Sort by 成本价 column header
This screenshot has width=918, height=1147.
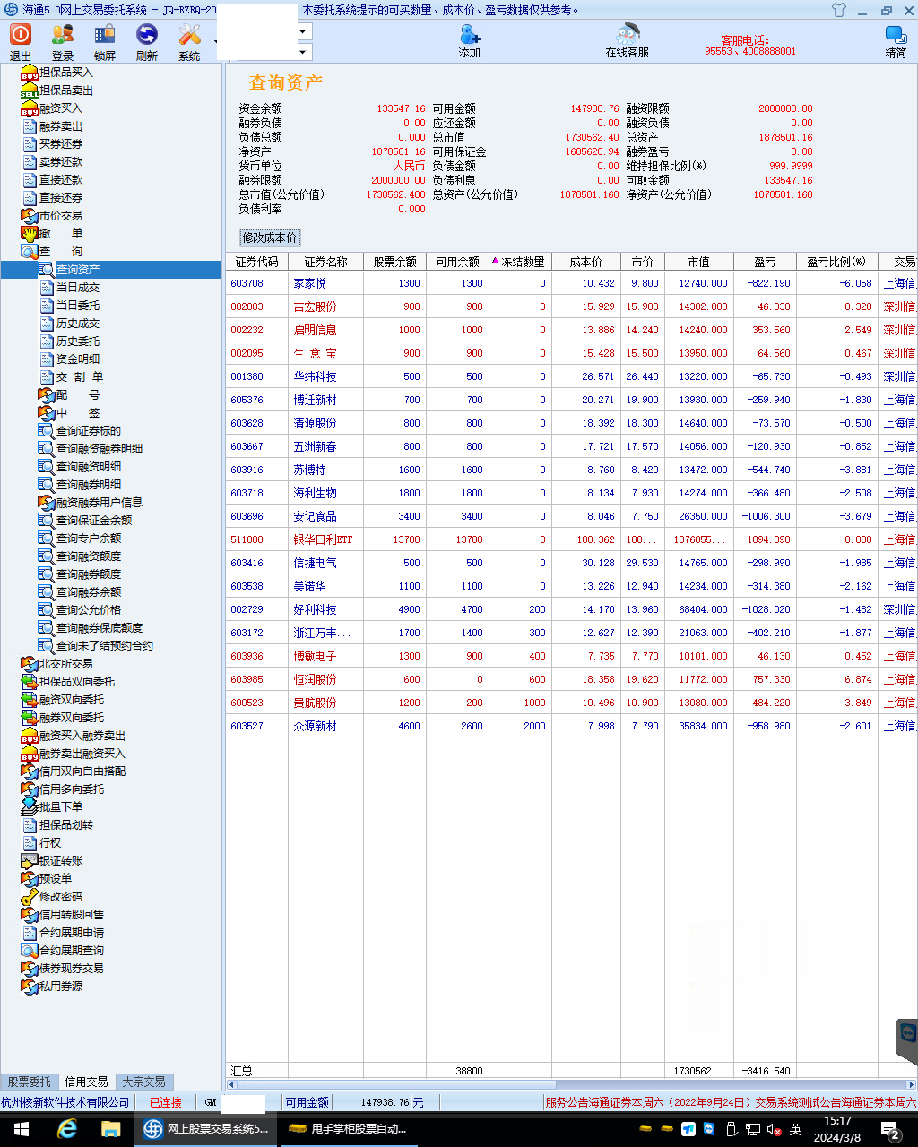tap(586, 262)
